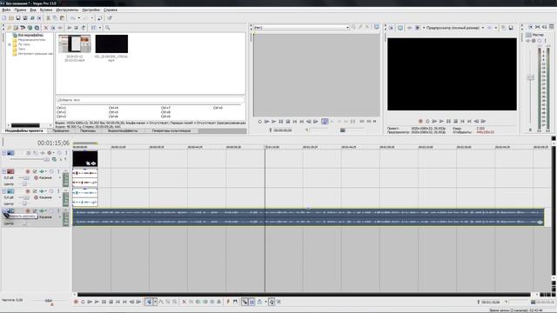Open preview quality dropdown Предпросмотр (полный размер)
This screenshot has width=557, height=313.
coord(483,28)
